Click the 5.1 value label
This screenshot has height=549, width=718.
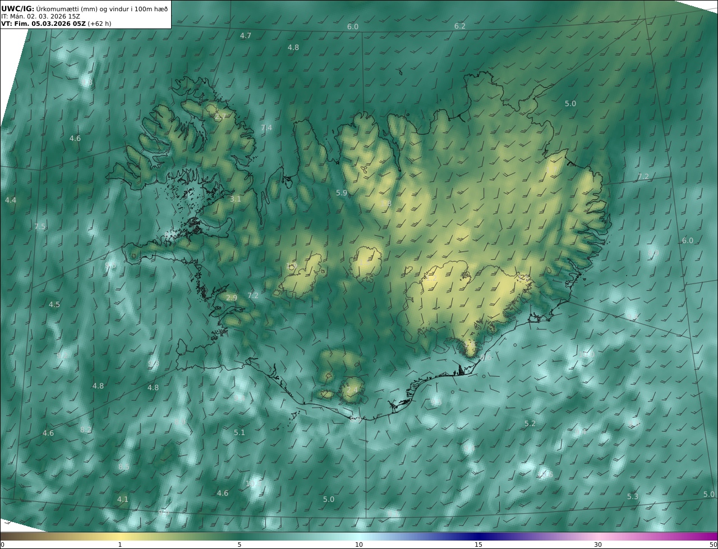click(240, 433)
